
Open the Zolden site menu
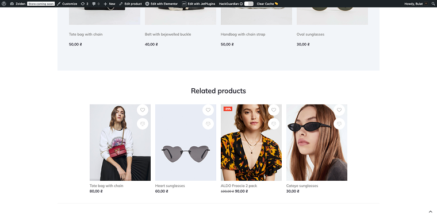pyautogui.click(x=18, y=4)
